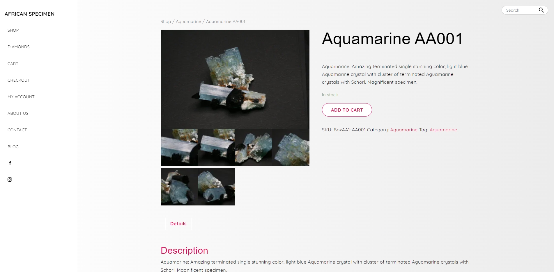The height and width of the screenshot is (272, 554).
Task: Open the Cart page
Action: pyautogui.click(x=13, y=64)
